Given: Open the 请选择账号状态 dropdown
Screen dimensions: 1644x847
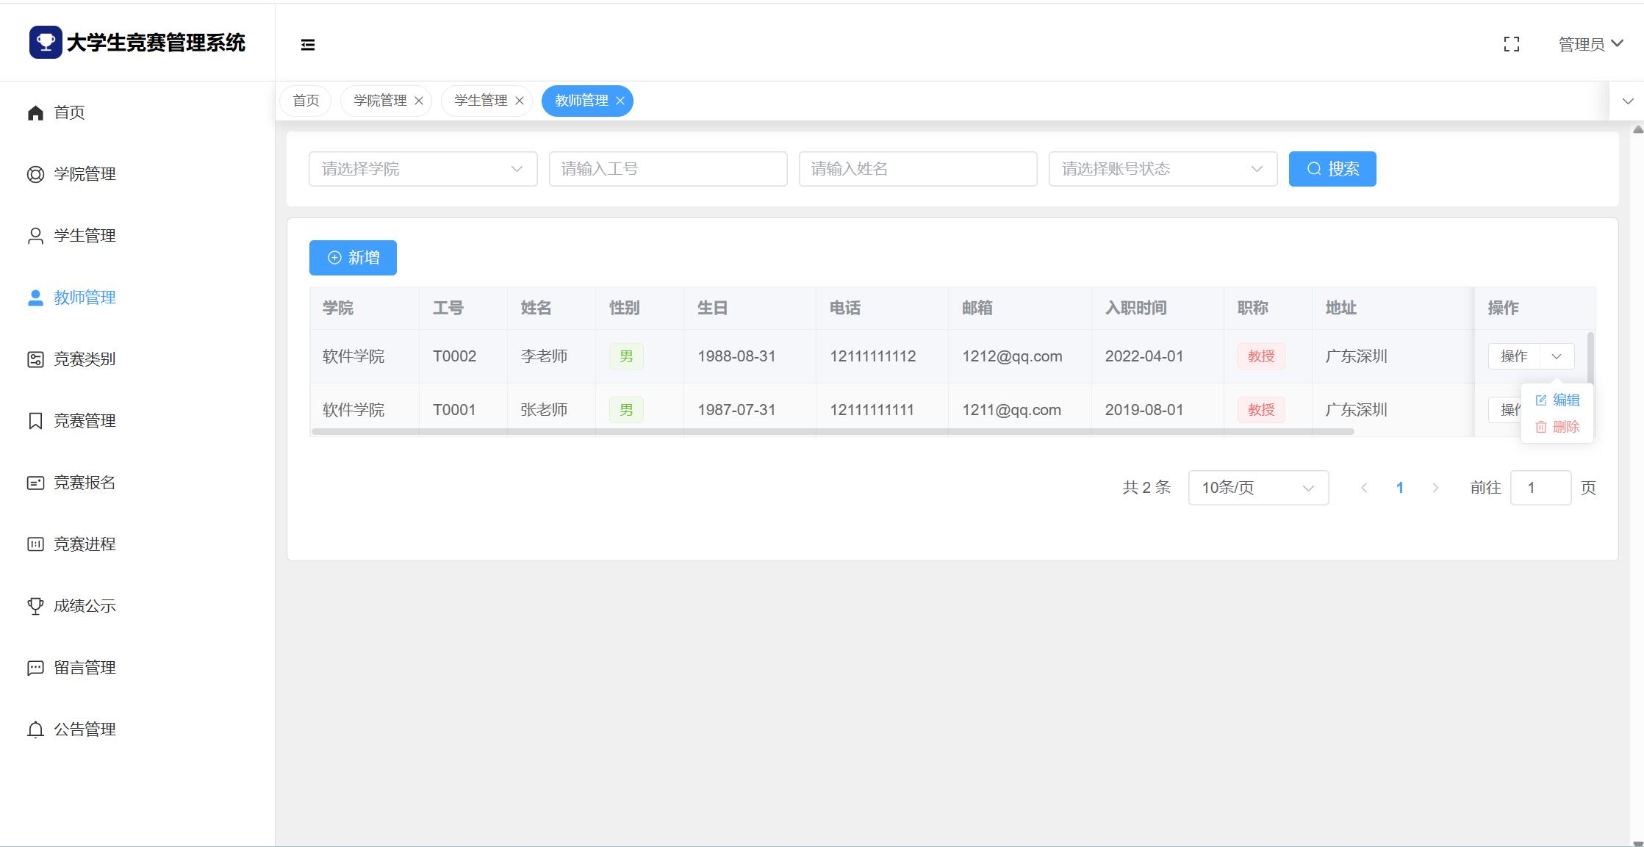Looking at the screenshot, I should [1162, 169].
